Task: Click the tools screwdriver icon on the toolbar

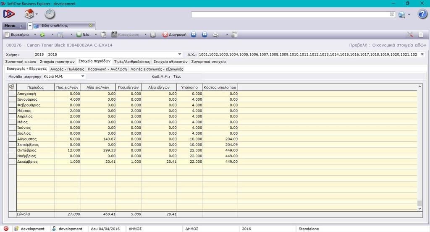Action: pyautogui.click(x=410, y=34)
